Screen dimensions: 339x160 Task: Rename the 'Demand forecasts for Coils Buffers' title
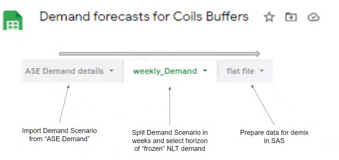click(x=144, y=16)
